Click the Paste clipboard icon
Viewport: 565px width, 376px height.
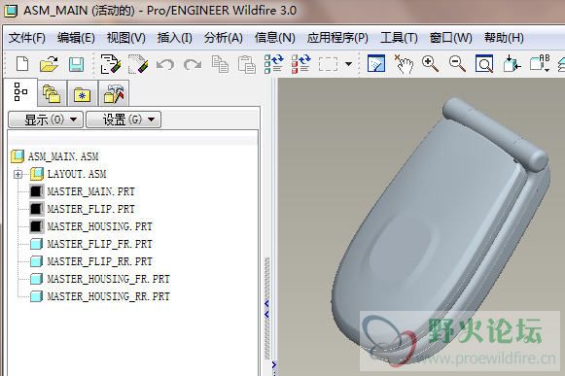(x=247, y=64)
